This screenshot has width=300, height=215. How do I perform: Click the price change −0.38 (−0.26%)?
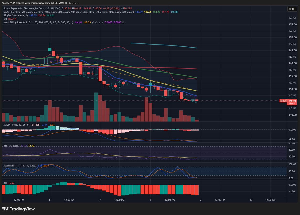click(x=111, y=9)
